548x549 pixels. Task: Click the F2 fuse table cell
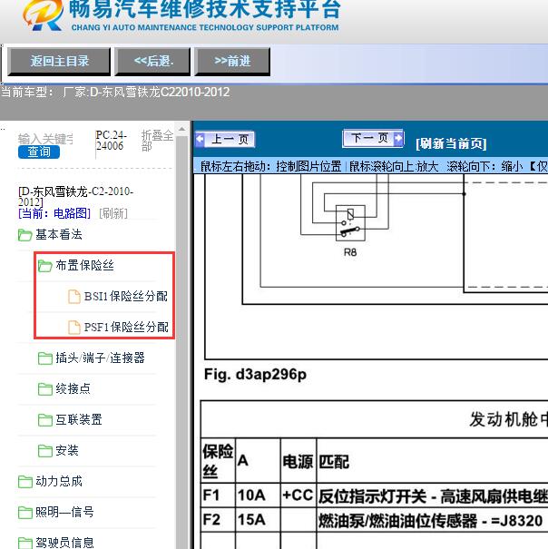pyautogui.click(x=218, y=520)
